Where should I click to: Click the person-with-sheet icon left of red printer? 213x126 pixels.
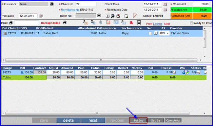(124, 22)
